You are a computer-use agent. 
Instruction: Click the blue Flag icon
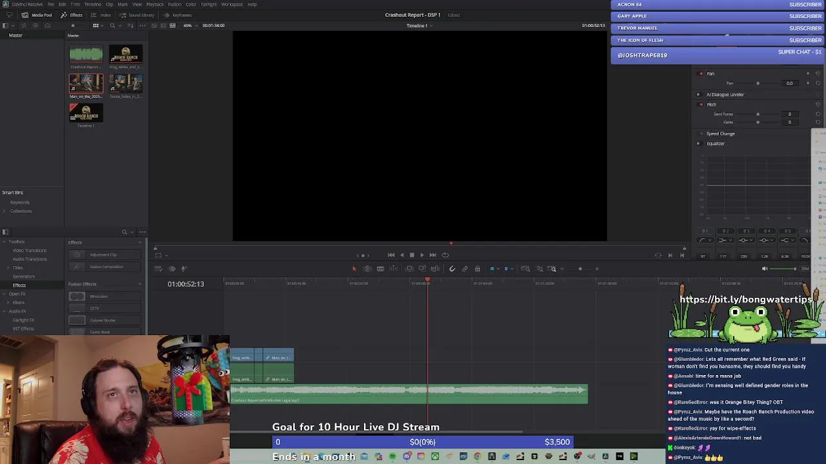tap(492, 269)
